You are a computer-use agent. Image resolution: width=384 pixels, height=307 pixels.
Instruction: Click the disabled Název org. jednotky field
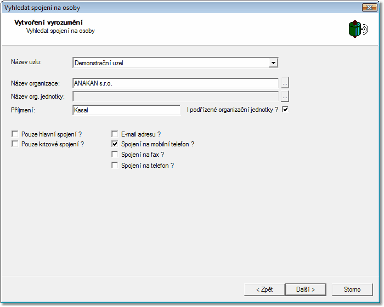(x=176, y=96)
